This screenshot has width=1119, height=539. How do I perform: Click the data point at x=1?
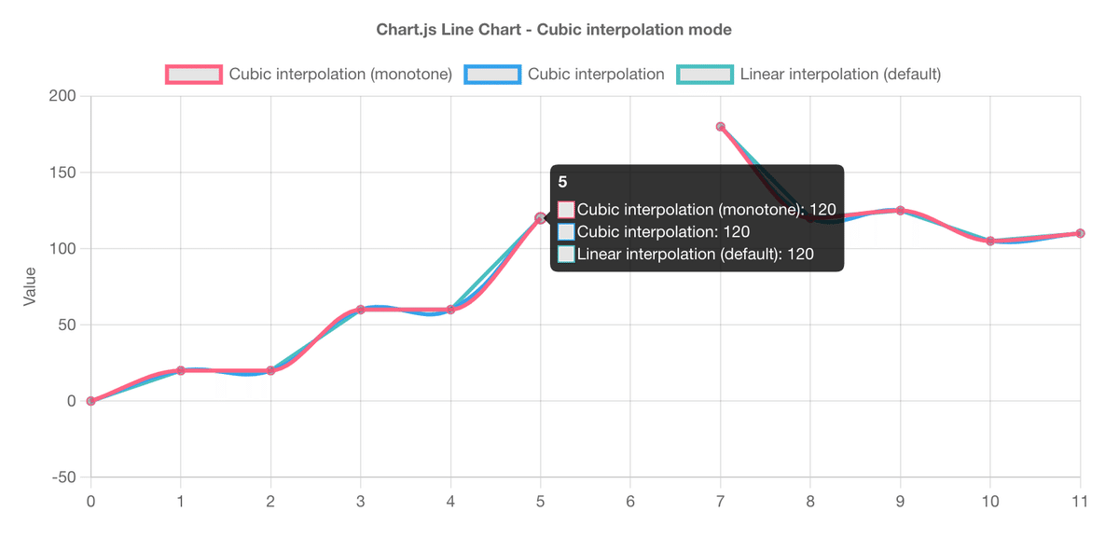[x=181, y=370]
